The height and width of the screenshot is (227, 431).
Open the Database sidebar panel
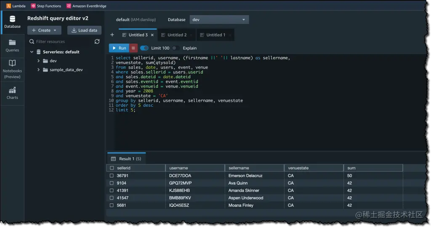click(12, 22)
